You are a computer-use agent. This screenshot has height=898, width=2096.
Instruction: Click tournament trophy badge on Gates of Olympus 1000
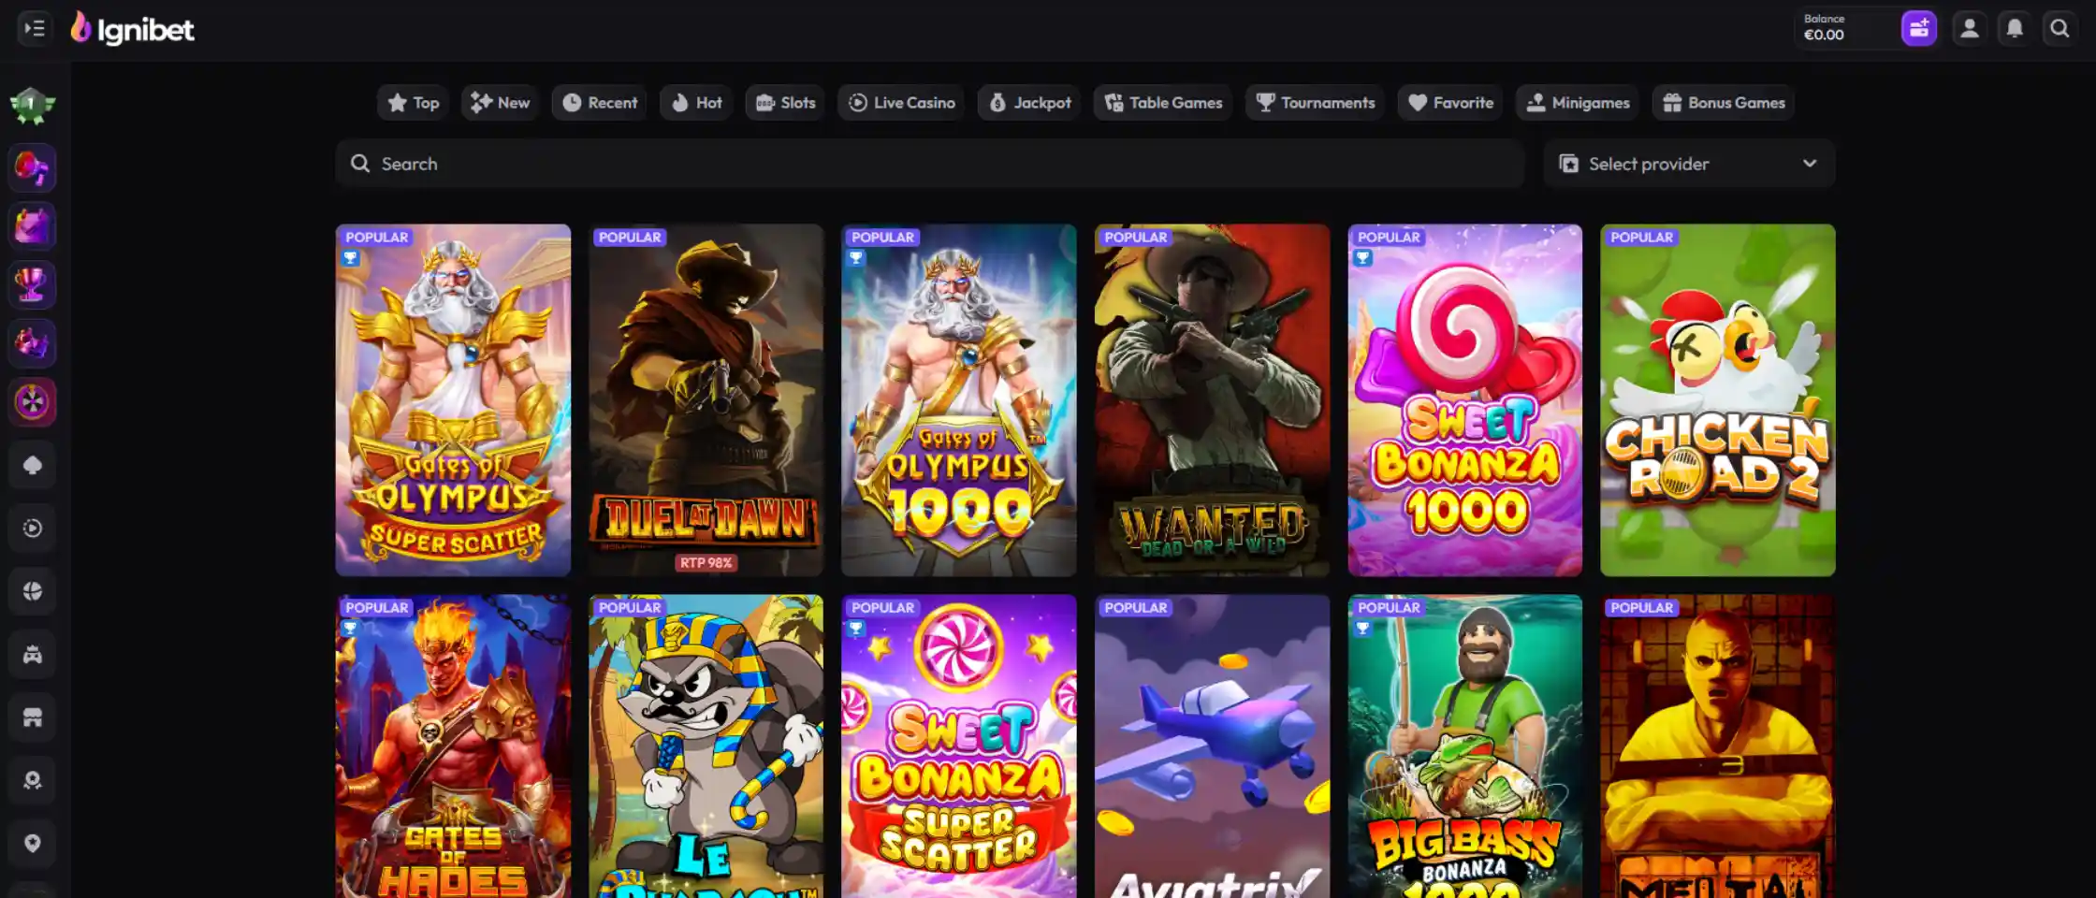[x=856, y=258]
